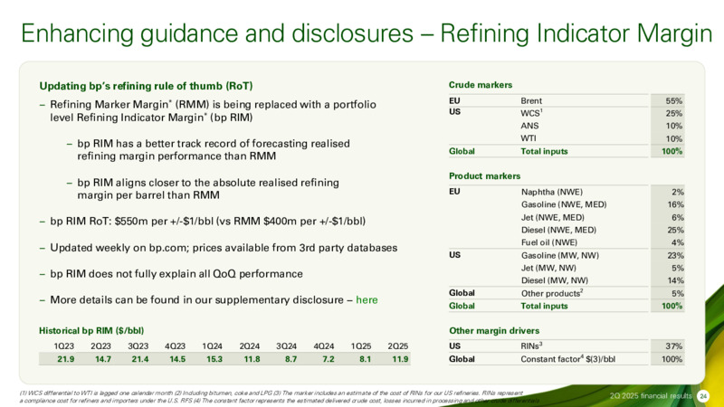Click the 23% value for Gasoline (MW, NW)
The image size is (724, 407).
675,255
